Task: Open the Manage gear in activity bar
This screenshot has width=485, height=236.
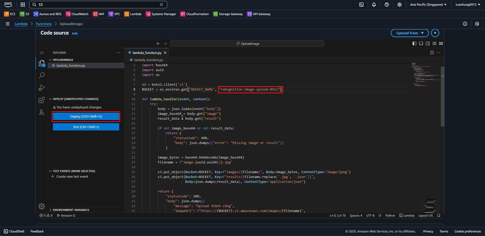Action: tap(42, 206)
